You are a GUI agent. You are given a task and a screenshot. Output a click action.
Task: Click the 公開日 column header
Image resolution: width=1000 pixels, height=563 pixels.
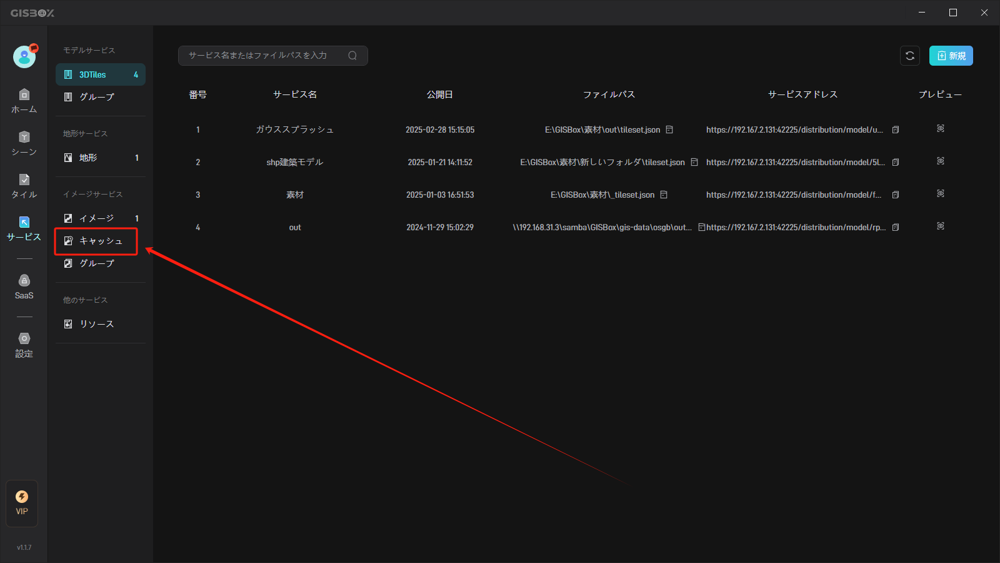click(440, 94)
